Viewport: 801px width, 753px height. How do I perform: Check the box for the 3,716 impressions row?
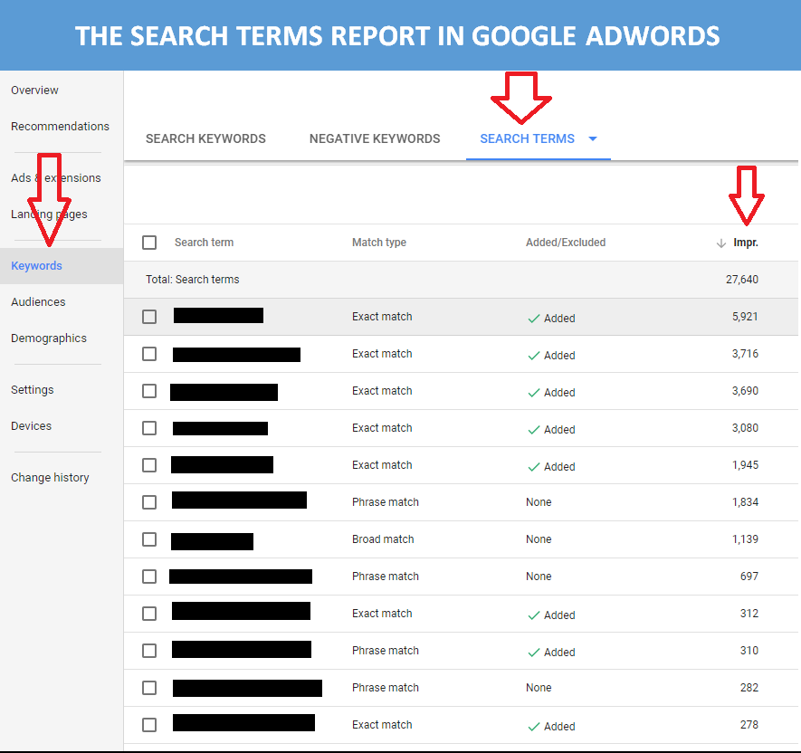[149, 354]
